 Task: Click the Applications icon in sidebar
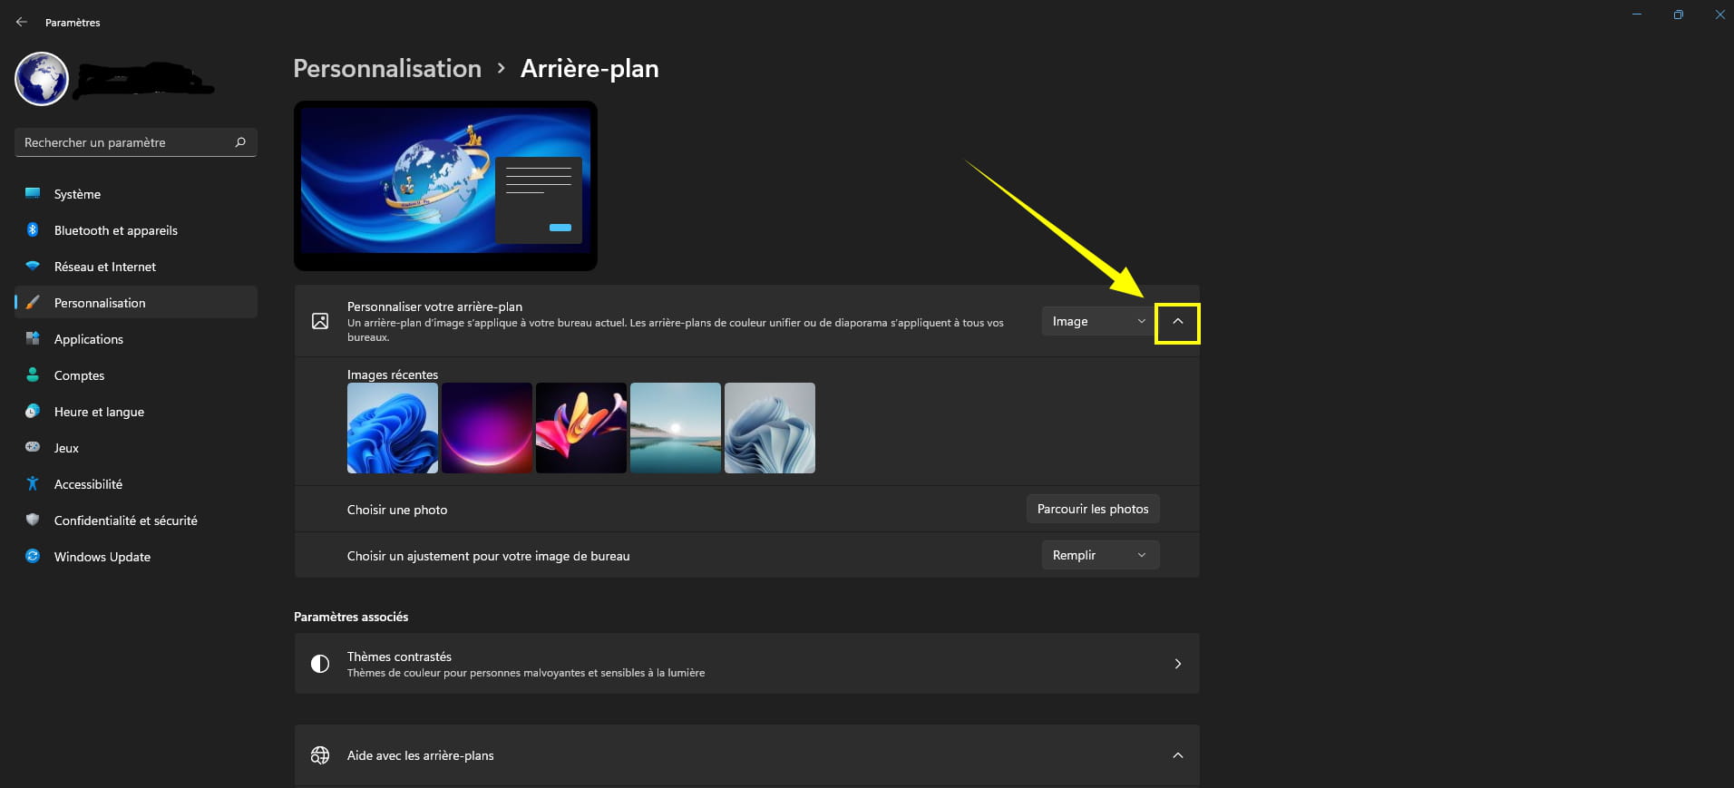tap(33, 338)
